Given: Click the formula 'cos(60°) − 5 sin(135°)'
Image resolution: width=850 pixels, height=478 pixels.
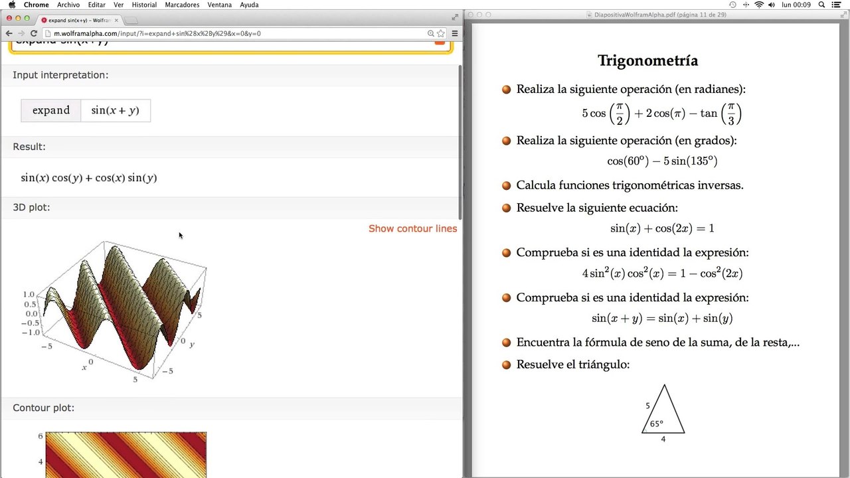Looking at the screenshot, I should tap(662, 161).
